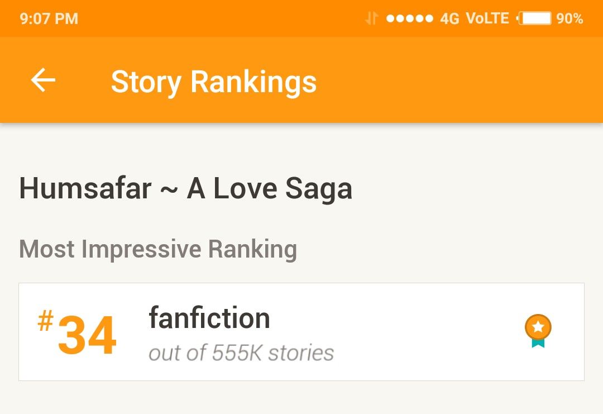Image resolution: width=603 pixels, height=414 pixels.
Task: Tap the data transfer arrows icon
Action: (x=371, y=18)
